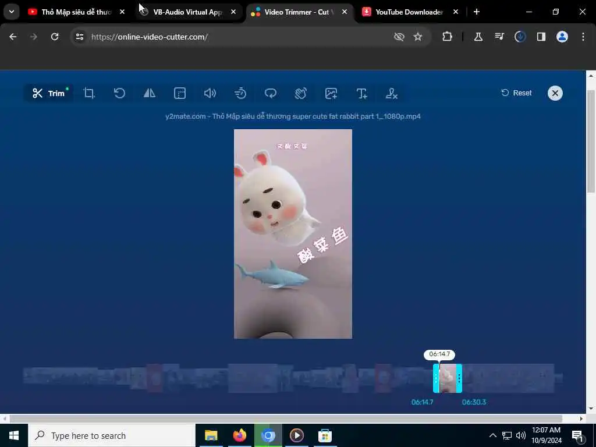Click the 06:14.7 playhead marker bubble

(x=439, y=354)
